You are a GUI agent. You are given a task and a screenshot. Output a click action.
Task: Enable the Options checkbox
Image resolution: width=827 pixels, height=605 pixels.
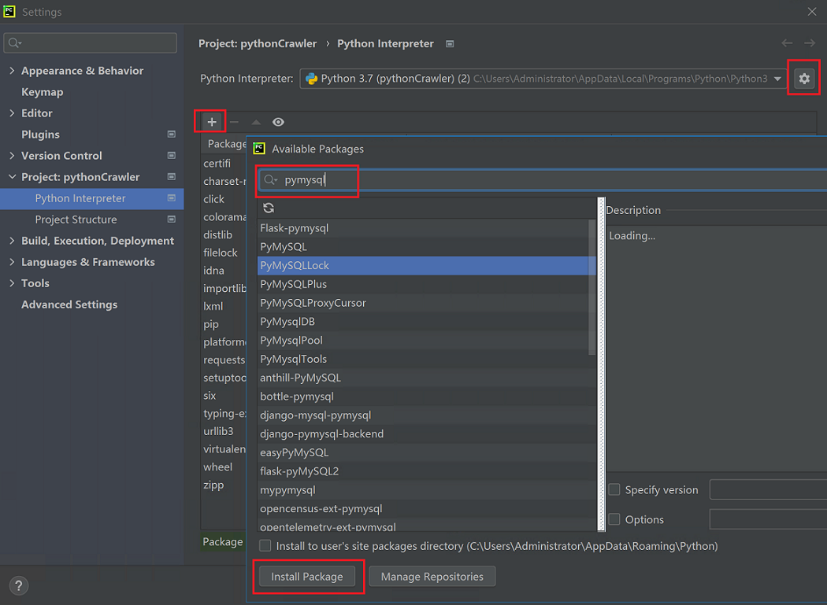(614, 519)
